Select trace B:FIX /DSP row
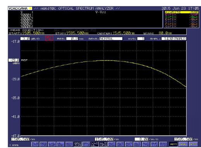The width and height of the screenshot is (201, 148). pos(182,15)
